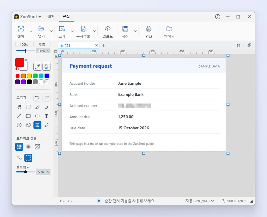Open the zoom 100% percentage dropdown
Screen dimensions: 267x217
pos(43,51)
